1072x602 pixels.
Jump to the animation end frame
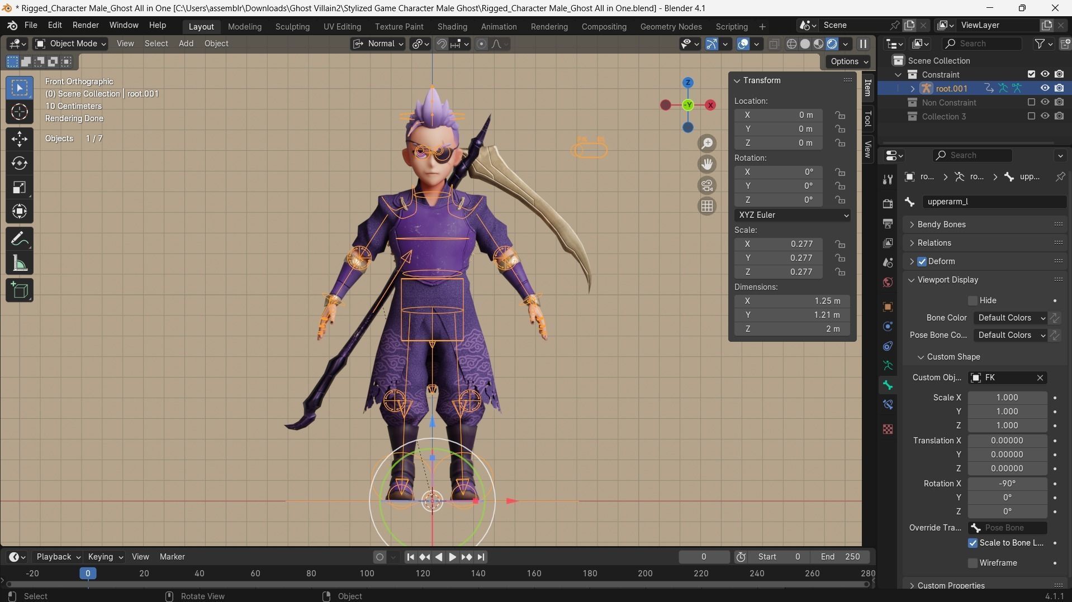[x=481, y=557]
